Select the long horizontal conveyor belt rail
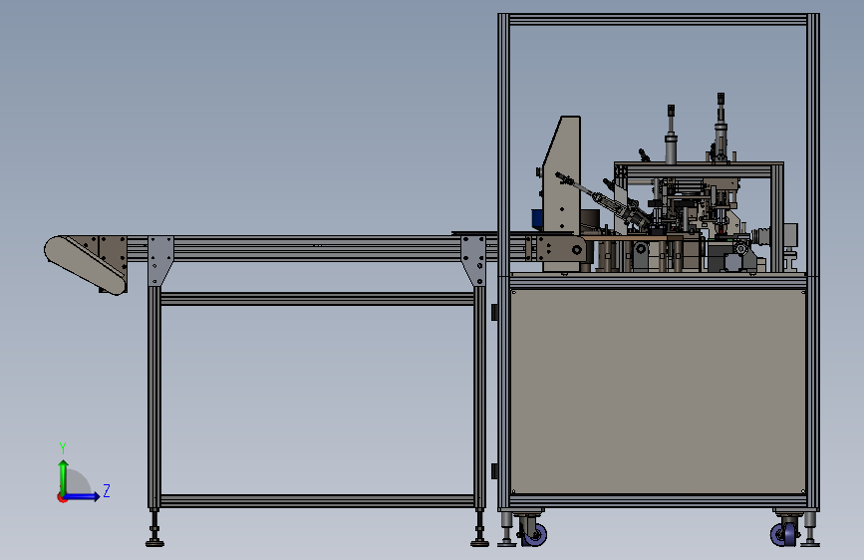The width and height of the screenshot is (864, 560). pos(317,248)
